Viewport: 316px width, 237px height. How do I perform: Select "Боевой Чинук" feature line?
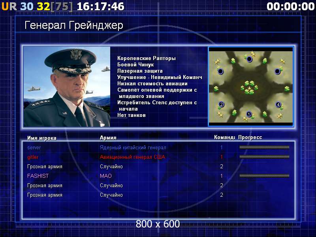coord(135,65)
